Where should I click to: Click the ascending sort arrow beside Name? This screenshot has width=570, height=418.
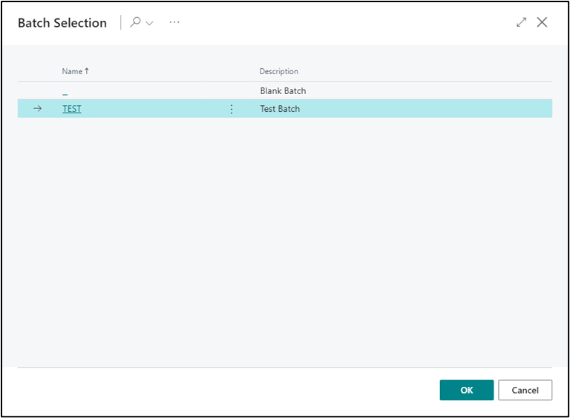pos(87,71)
